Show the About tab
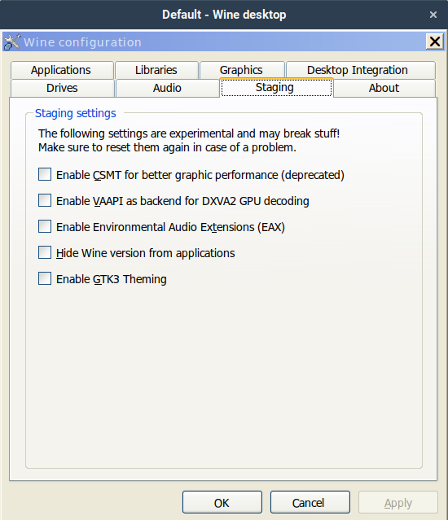Viewport: 448px width, 520px height. click(384, 88)
